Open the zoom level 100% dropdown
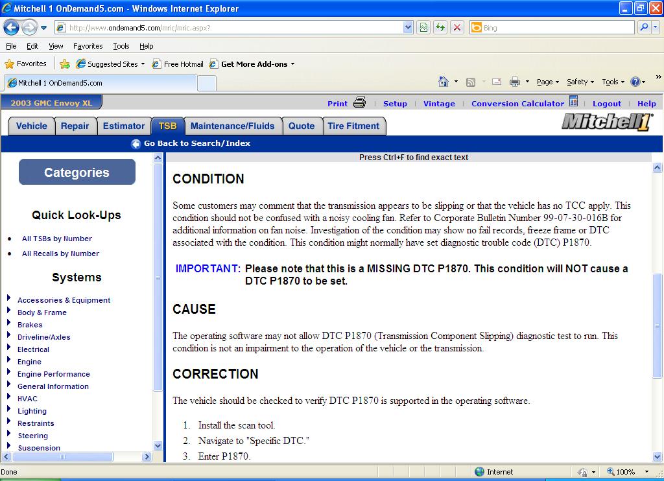The width and height of the screenshot is (664, 481). [x=647, y=472]
